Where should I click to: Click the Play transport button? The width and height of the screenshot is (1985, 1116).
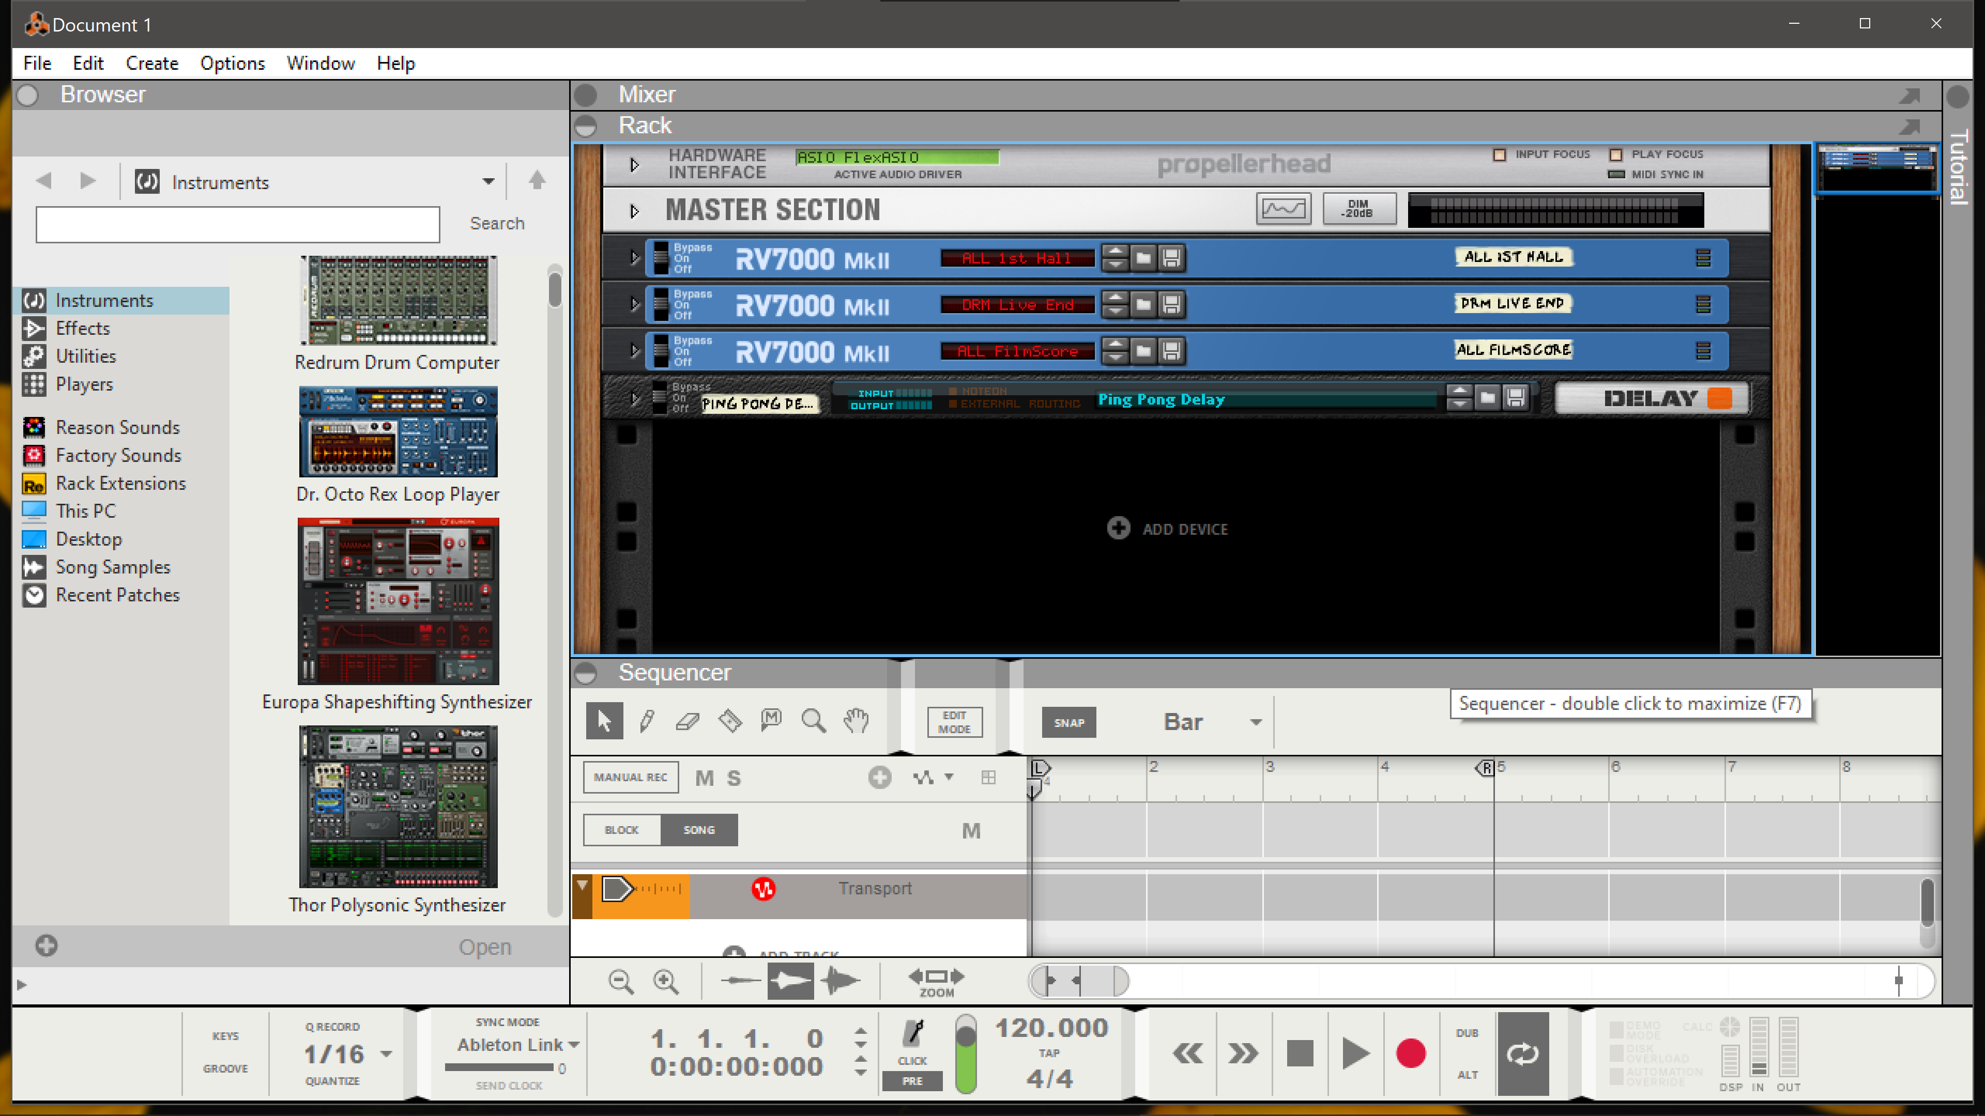pyautogui.click(x=1355, y=1053)
